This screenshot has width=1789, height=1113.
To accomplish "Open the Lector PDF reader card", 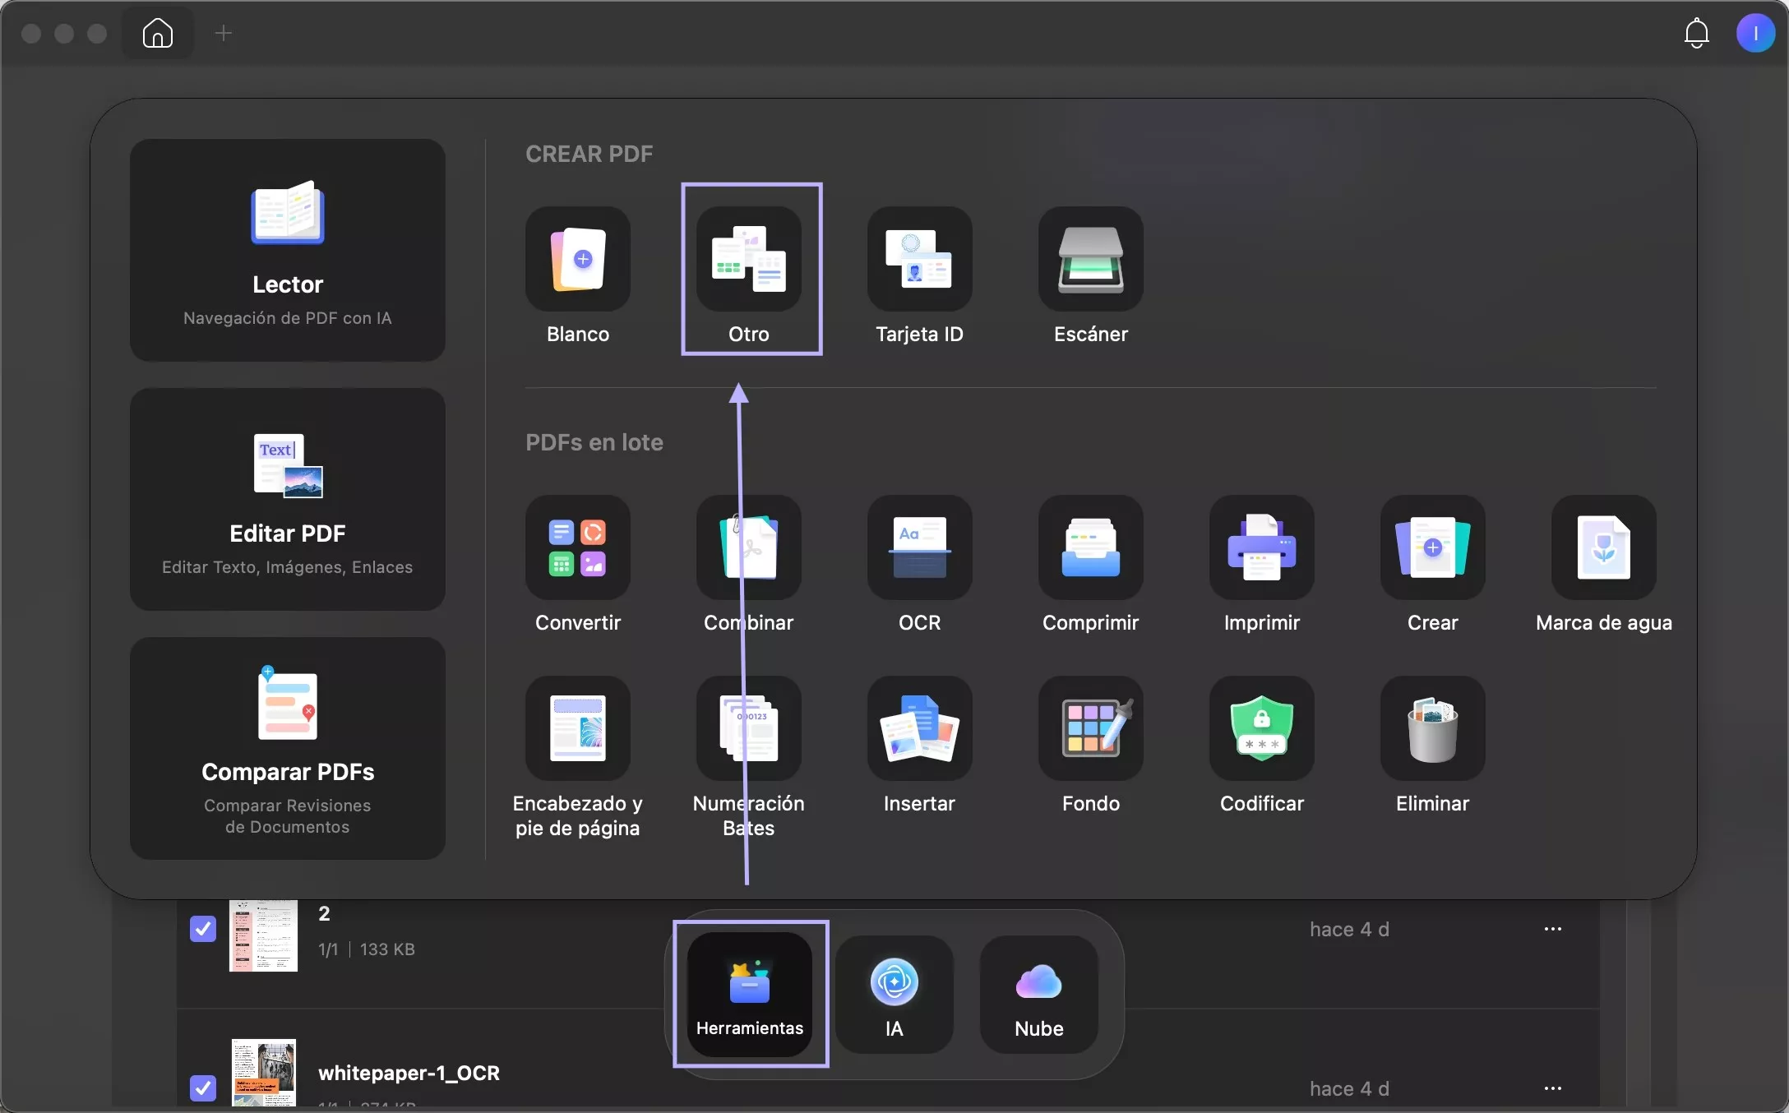I will (288, 250).
